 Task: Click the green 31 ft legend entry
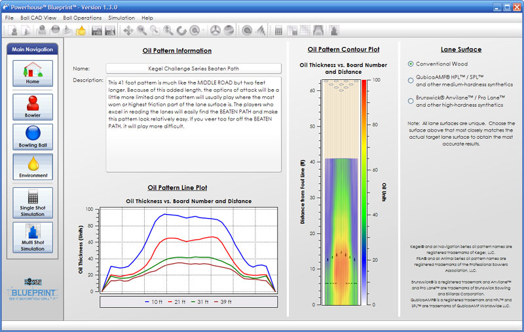click(200, 302)
